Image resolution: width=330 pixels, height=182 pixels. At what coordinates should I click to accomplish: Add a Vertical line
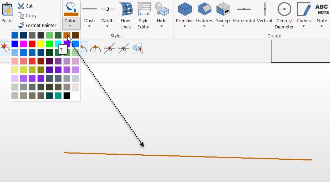(x=265, y=9)
